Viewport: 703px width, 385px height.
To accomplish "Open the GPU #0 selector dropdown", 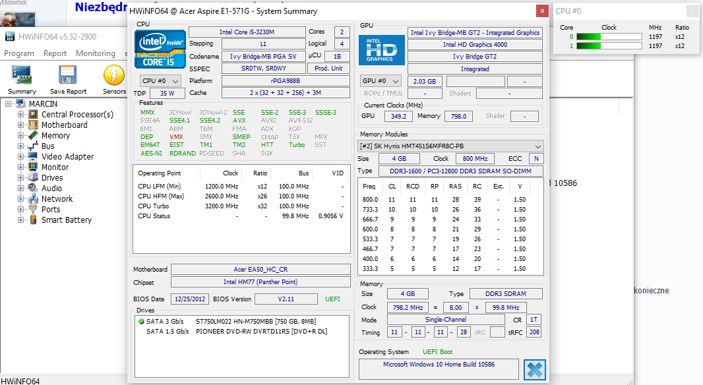I will 381,80.
